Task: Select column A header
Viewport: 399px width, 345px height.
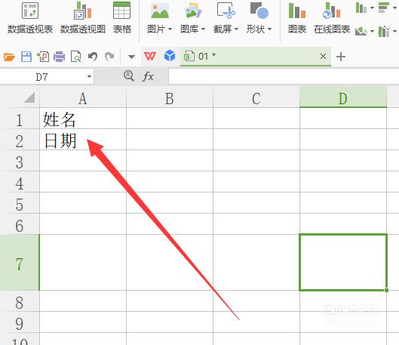Action: 83,98
